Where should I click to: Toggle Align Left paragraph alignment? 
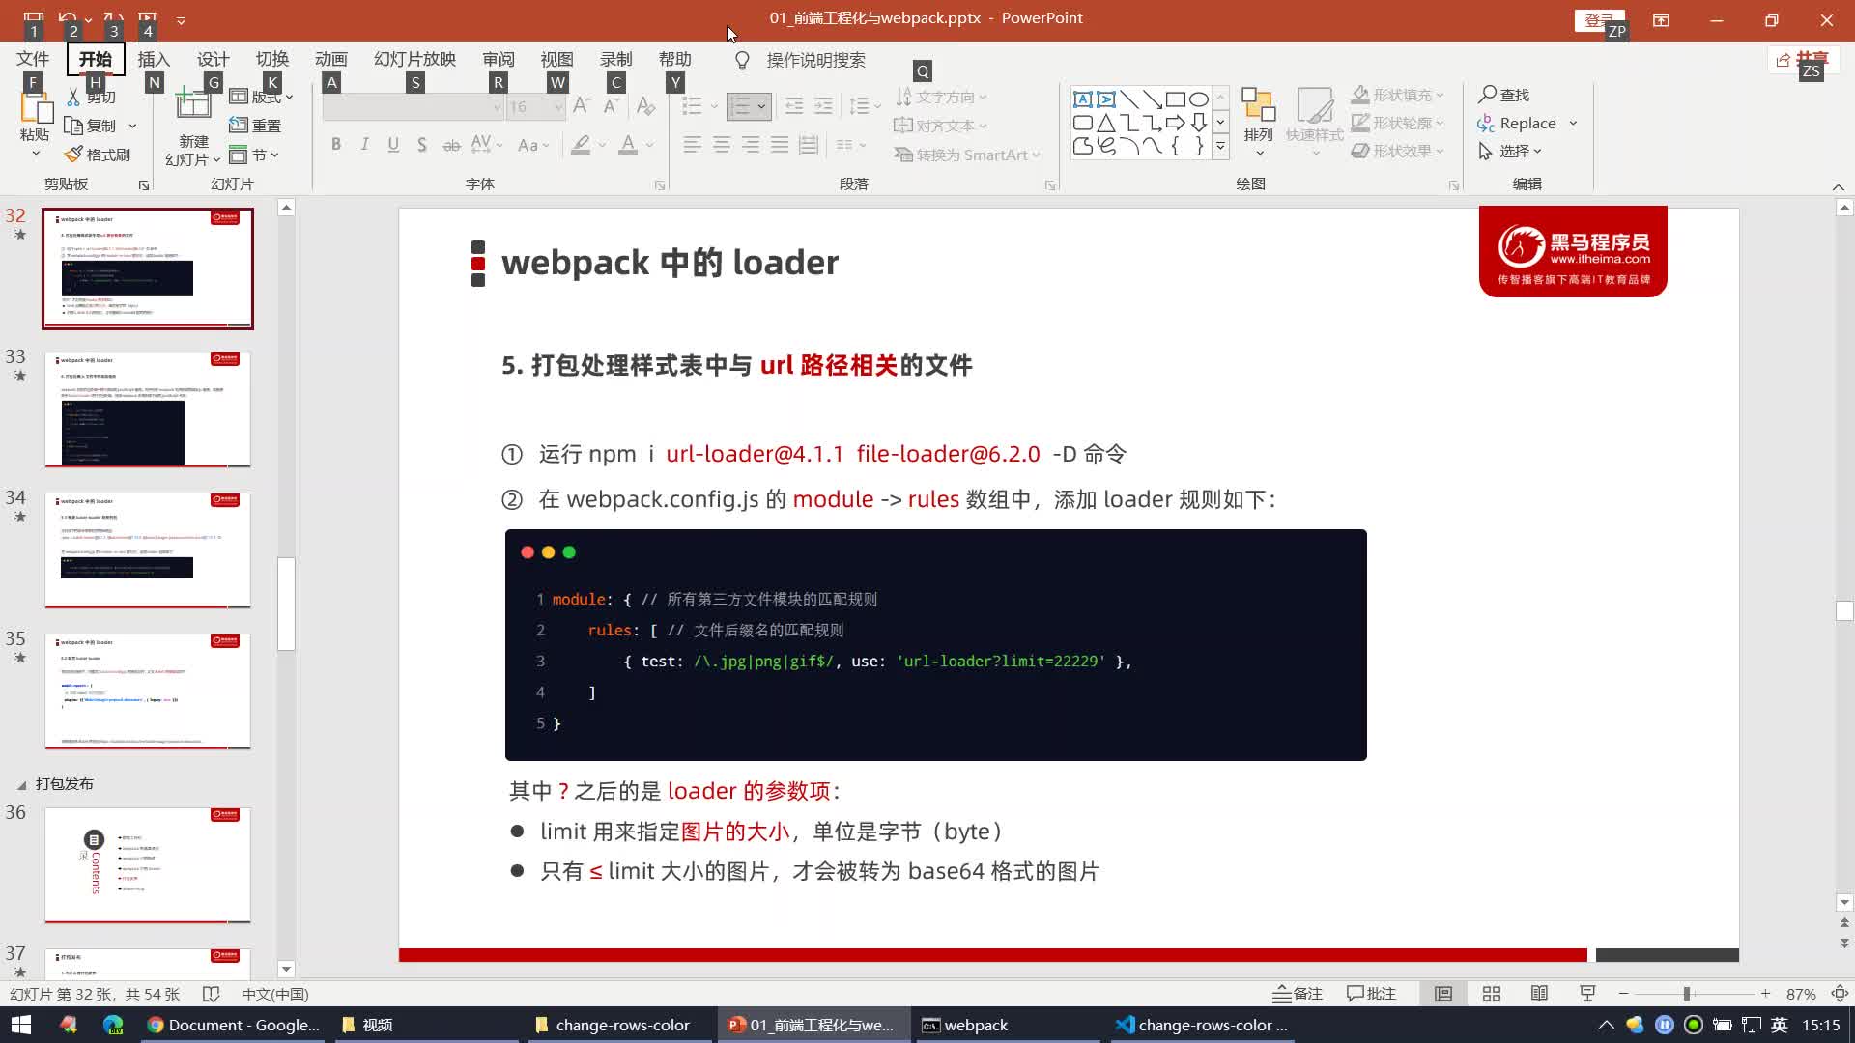693,145
